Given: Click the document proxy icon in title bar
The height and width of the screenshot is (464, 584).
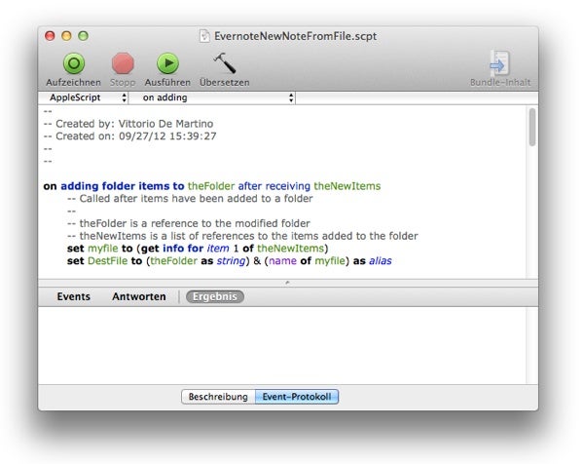Looking at the screenshot, I should tap(204, 36).
